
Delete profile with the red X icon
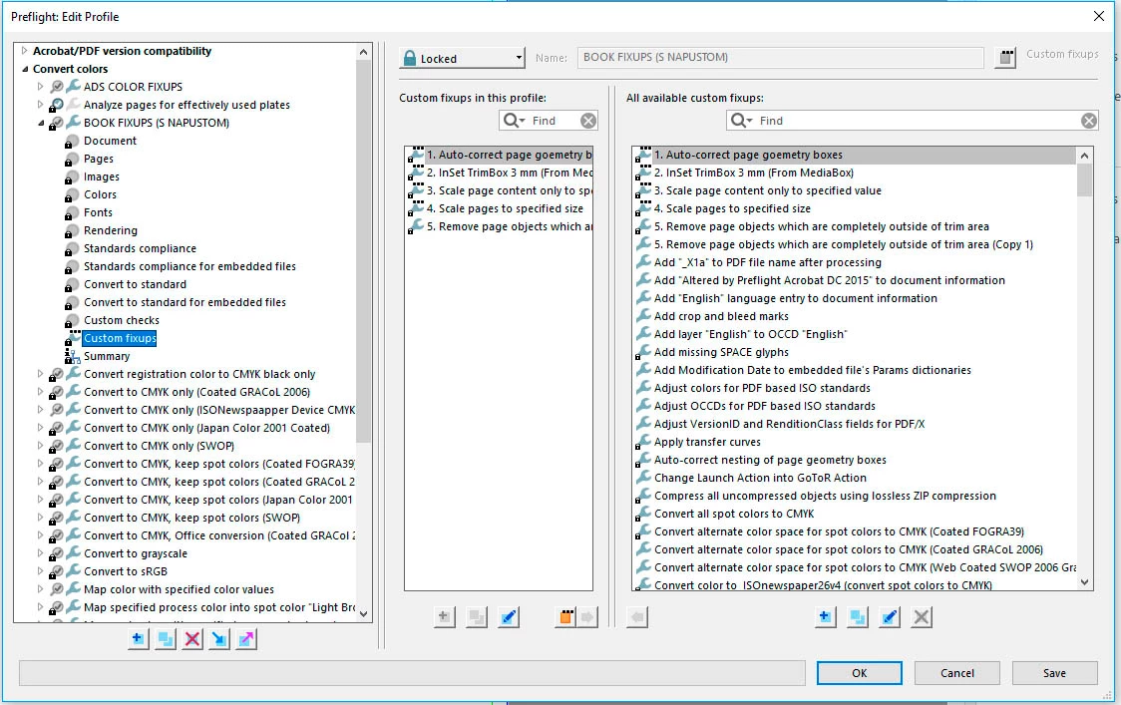192,638
